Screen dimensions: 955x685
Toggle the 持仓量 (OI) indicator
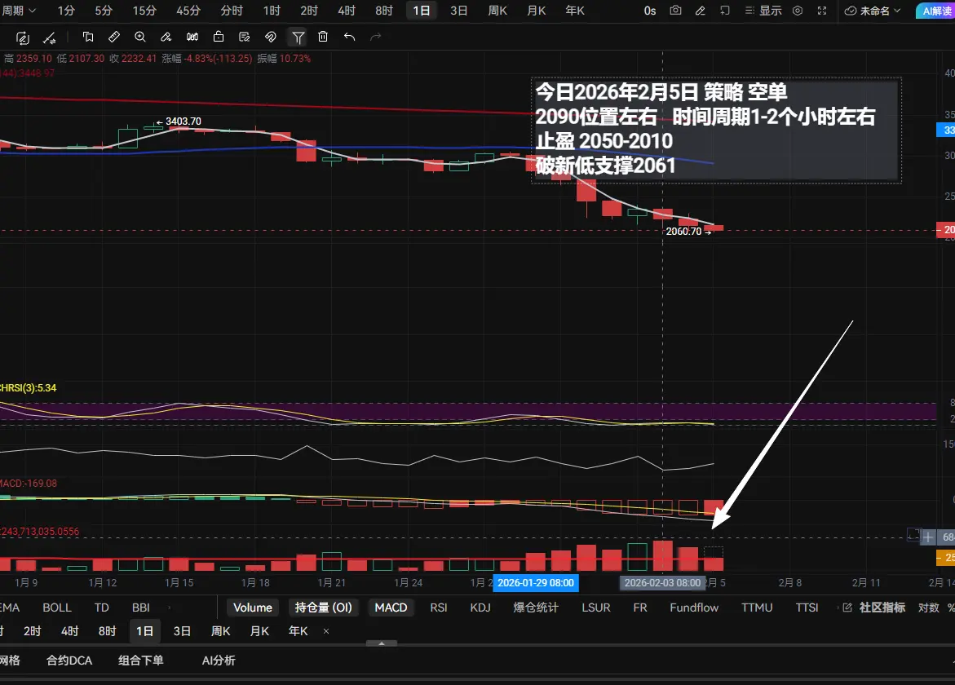click(324, 608)
